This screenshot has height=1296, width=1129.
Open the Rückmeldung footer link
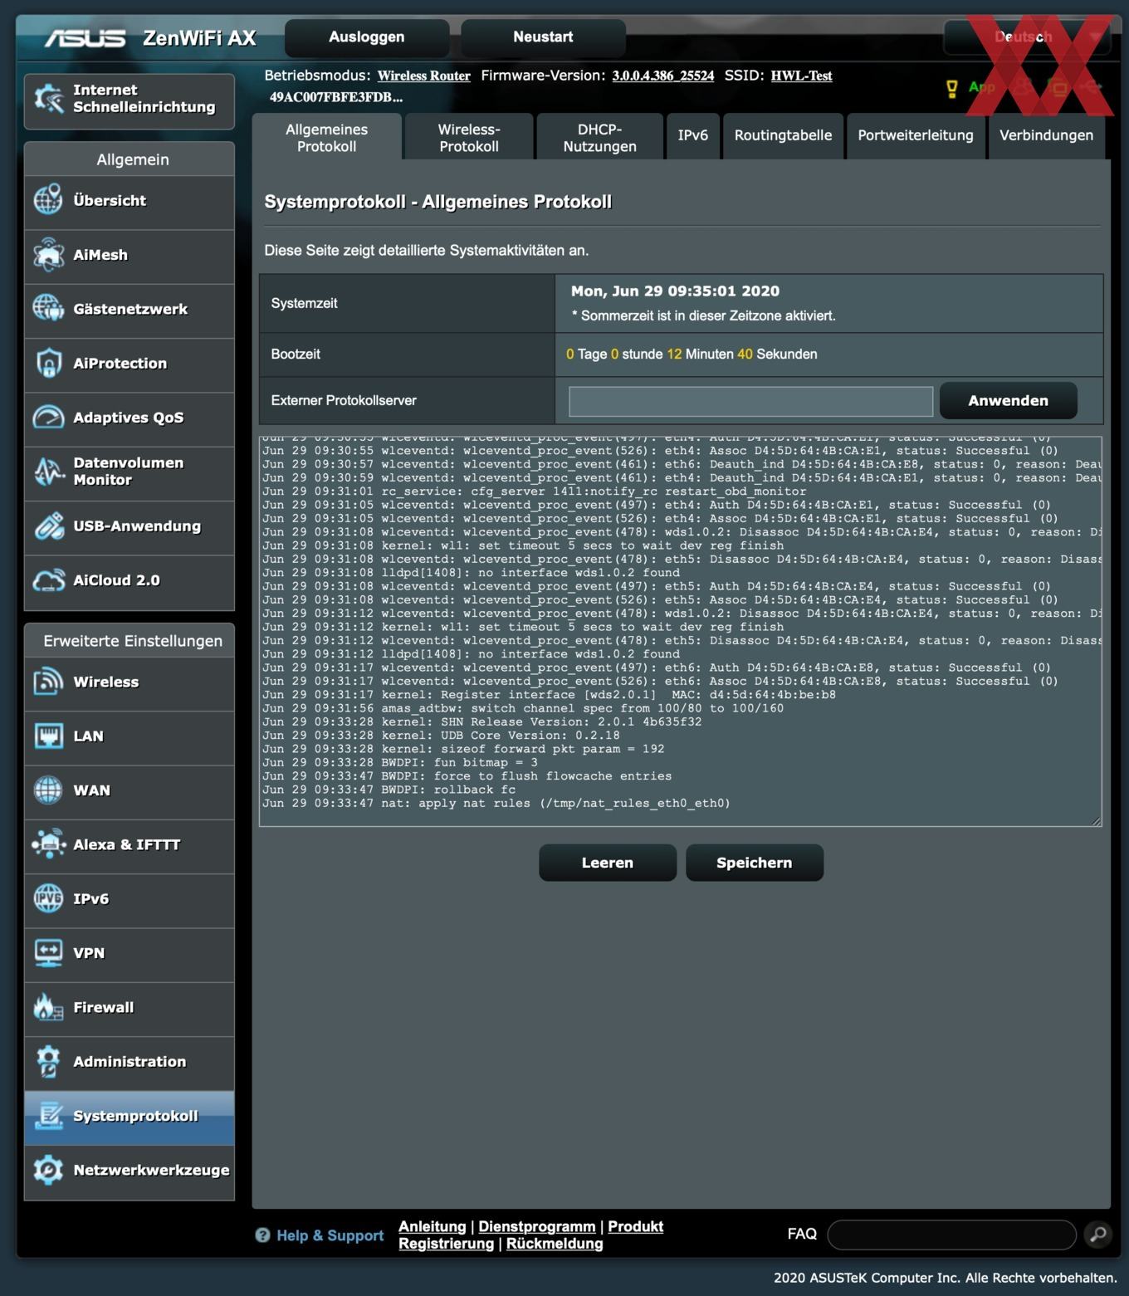tap(555, 1244)
